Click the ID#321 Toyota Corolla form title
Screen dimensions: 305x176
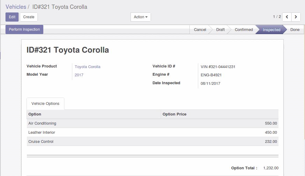point(68,50)
